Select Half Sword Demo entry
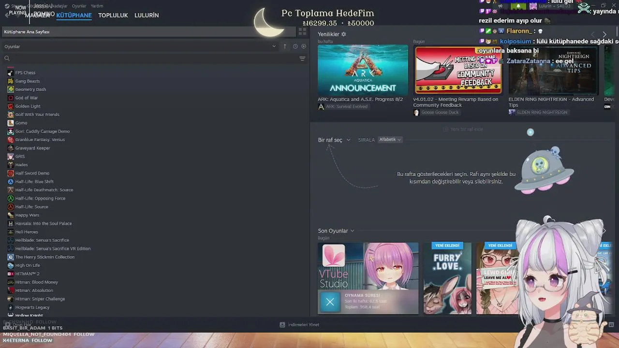Image resolution: width=619 pixels, height=348 pixels. click(x=32, y=173)
